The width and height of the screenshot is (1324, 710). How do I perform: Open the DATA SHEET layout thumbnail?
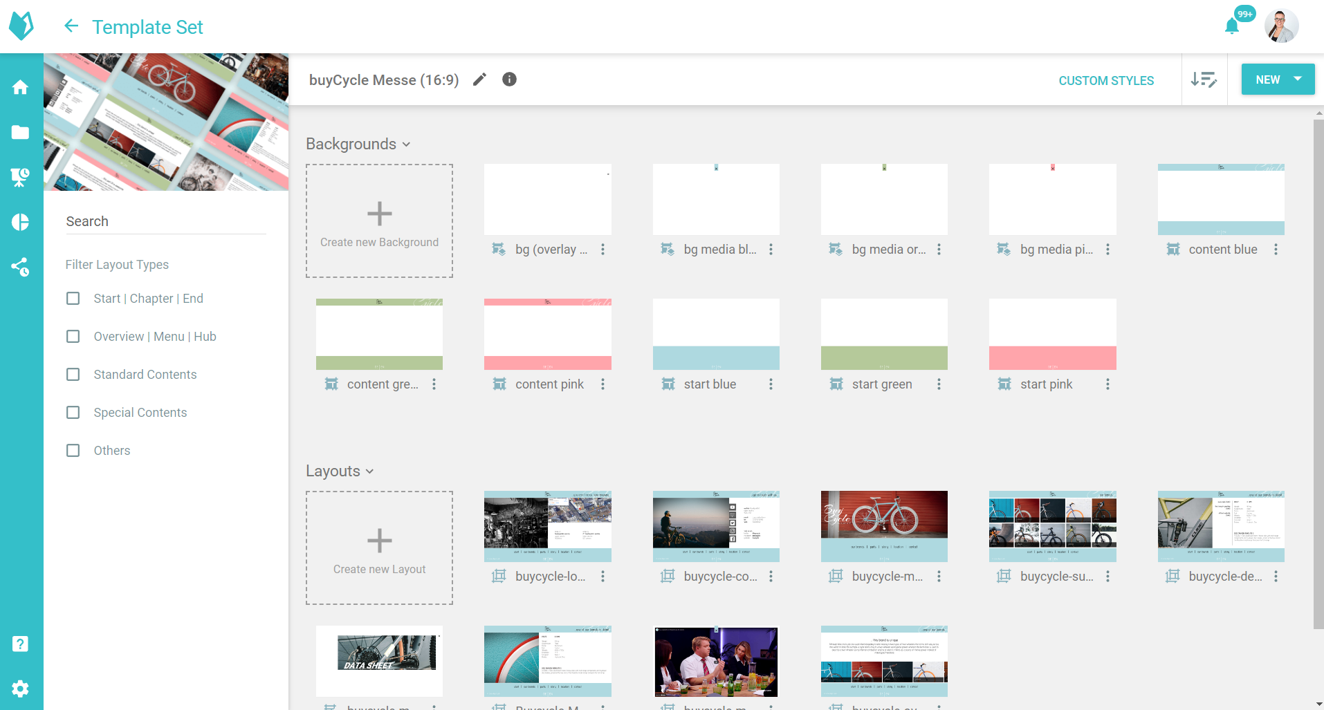click(379, 661)
